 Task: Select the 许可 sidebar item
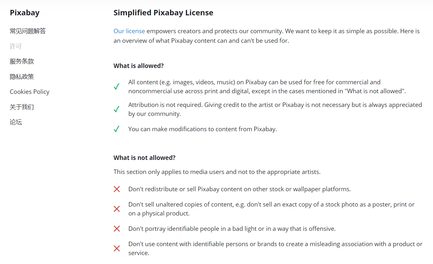tap(16, 46)
